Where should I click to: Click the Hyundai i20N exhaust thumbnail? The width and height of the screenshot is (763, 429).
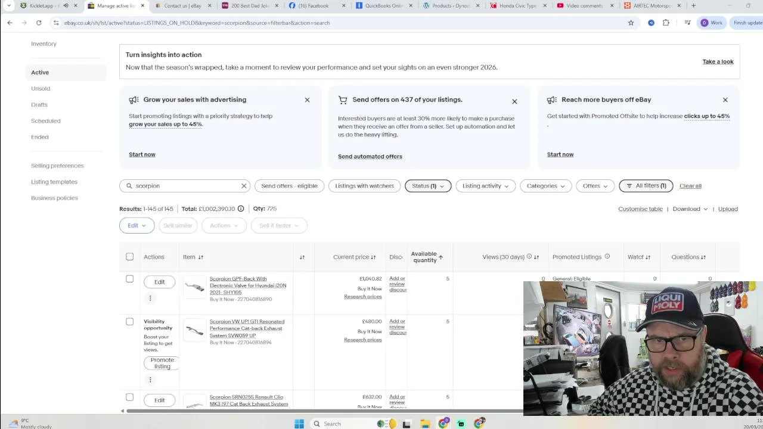[194, 287]
